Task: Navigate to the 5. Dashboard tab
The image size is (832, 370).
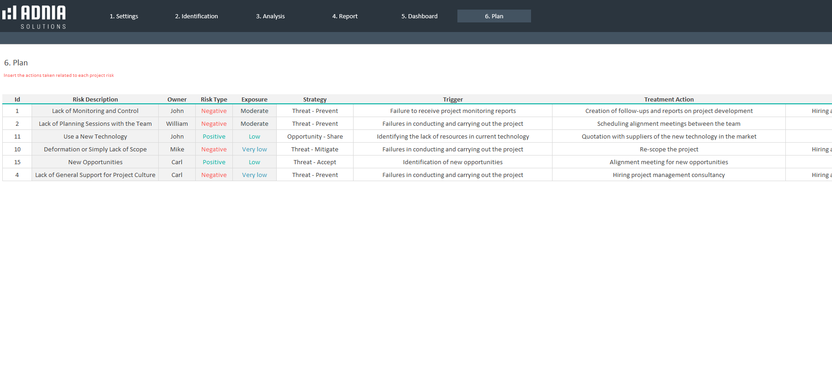Action: coord(419,16)
